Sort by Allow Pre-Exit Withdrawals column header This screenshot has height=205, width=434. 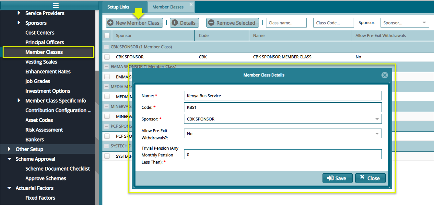(x=393, y=36)
